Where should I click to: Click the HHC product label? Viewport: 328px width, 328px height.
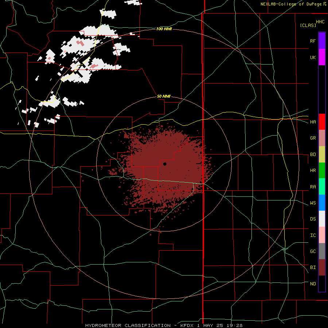[320, 22]
